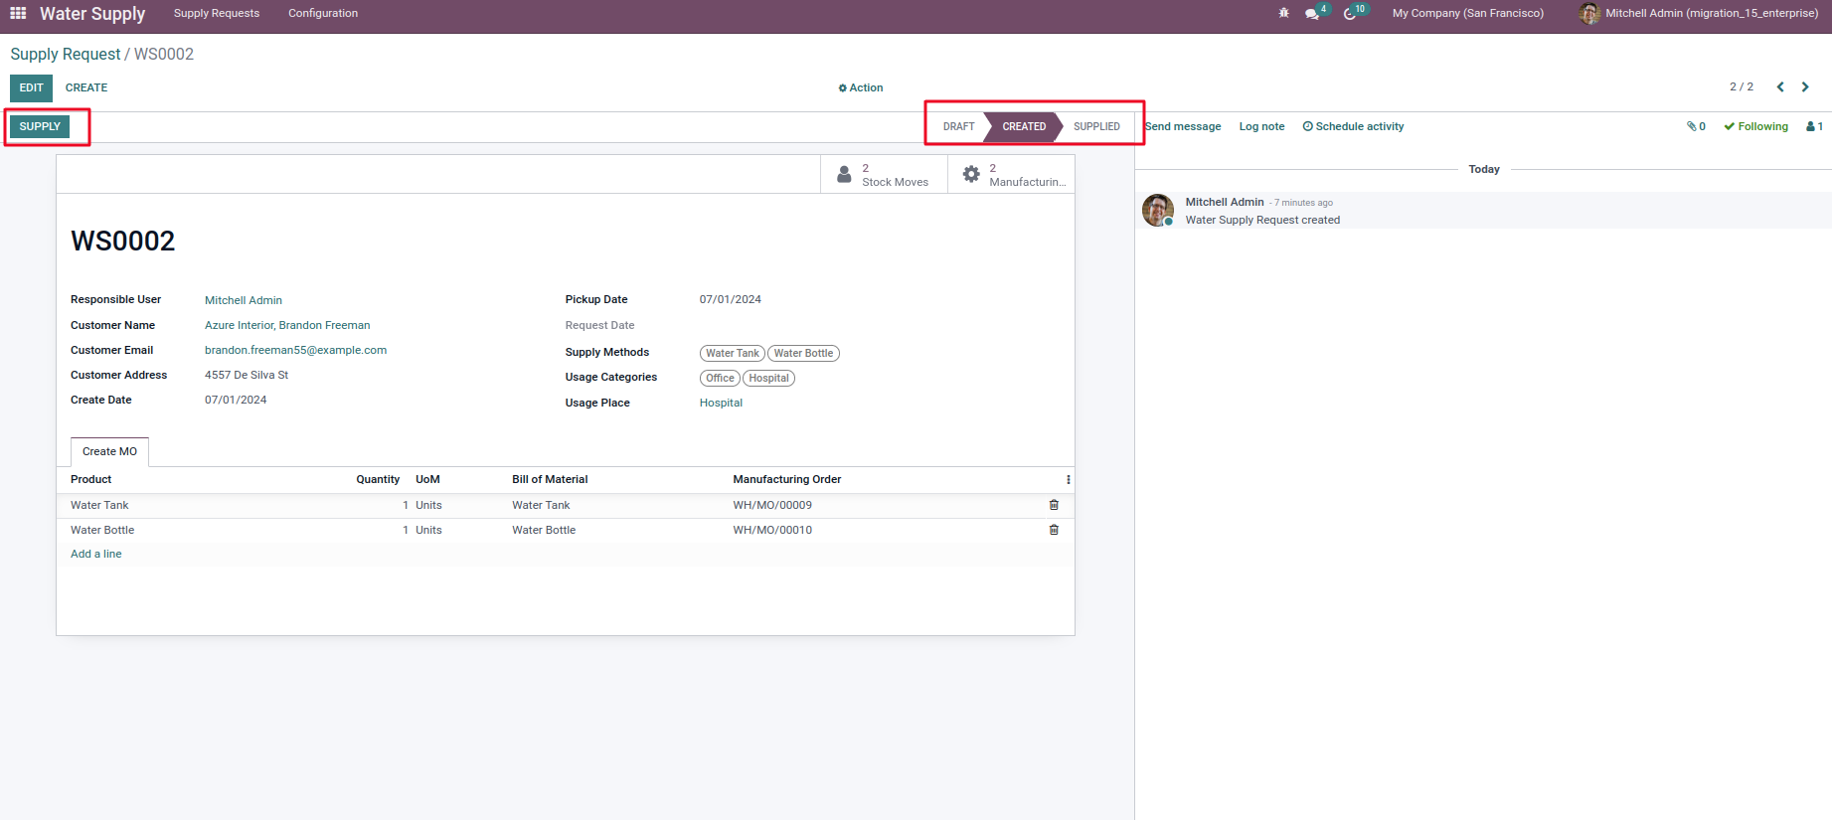Set status to SUPPLIED stage
The image size is (1832, 820).
pyautogui.click(x=1096, y=126)
